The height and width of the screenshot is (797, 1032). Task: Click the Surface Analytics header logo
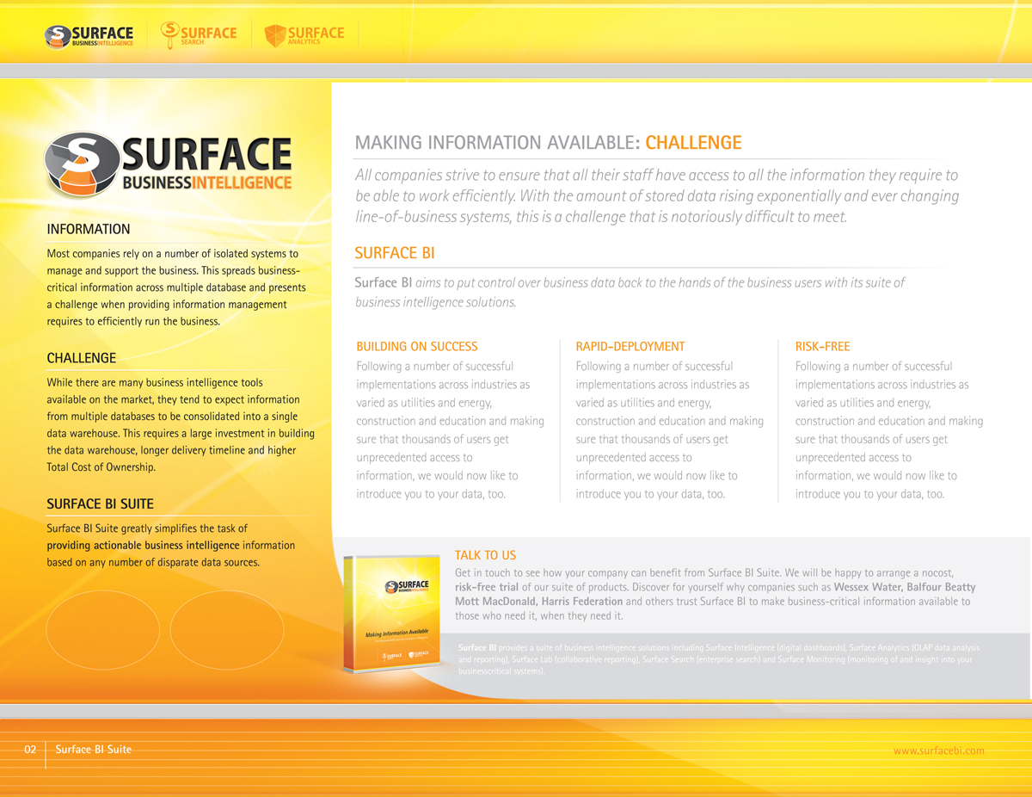(304, 35)
